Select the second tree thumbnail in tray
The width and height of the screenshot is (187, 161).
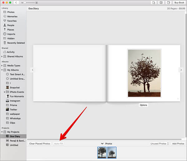[x=112, y=153]
